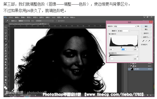Screen dimensions: 157x99
Task: Click the 确定 (OK) button in Levels
Action: coord(146,26)
